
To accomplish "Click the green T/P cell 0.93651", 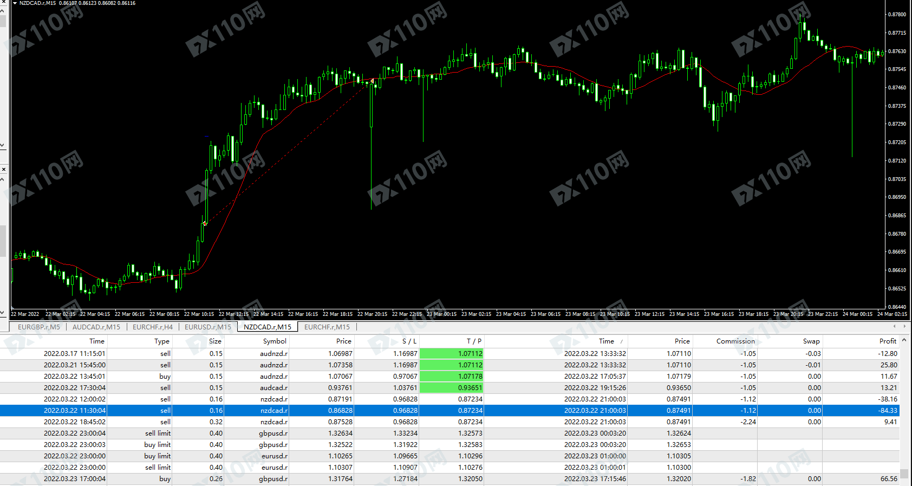I will pos(452,387).
